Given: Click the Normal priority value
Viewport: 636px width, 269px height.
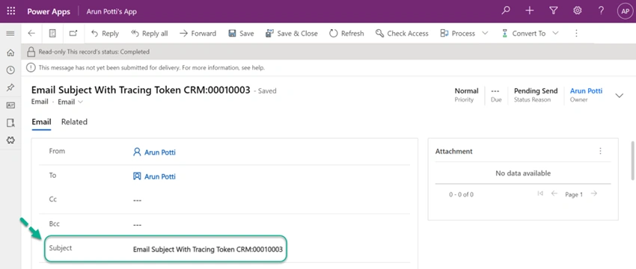Looking at the screenshot, I should (466, 91).
